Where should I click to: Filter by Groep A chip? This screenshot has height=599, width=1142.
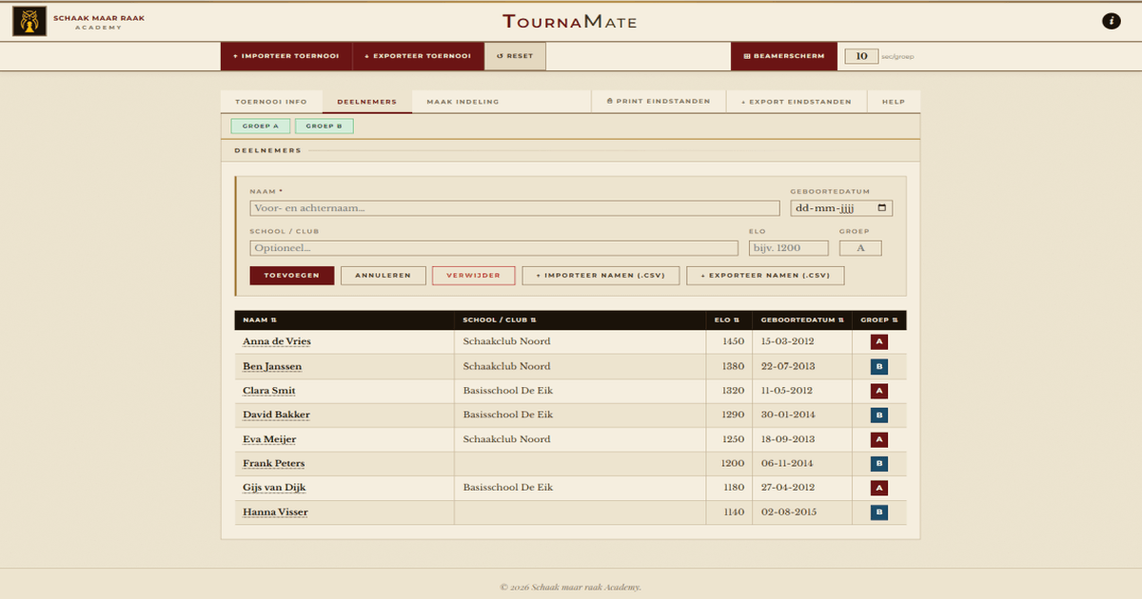click(x=261, y=126)
